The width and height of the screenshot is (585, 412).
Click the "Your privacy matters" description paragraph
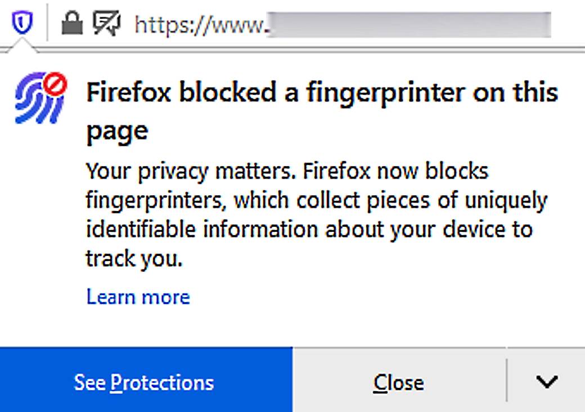[287, 171]
